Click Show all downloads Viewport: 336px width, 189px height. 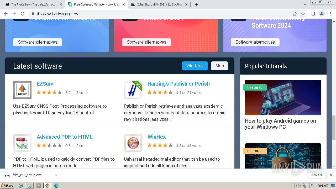pyautogui.click(x=317, y=175)
